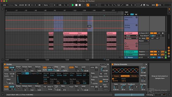172x97 pixels.
Task: Switch Chorus-Ensemble to Classic mode
Action: (116, 76)
